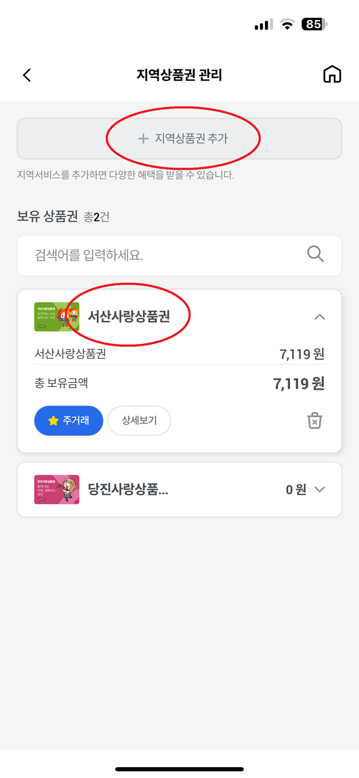Tap the 총 보유금액 7,119 원 amount
Screen dimensions: 359x778
(x=298, y=384)
